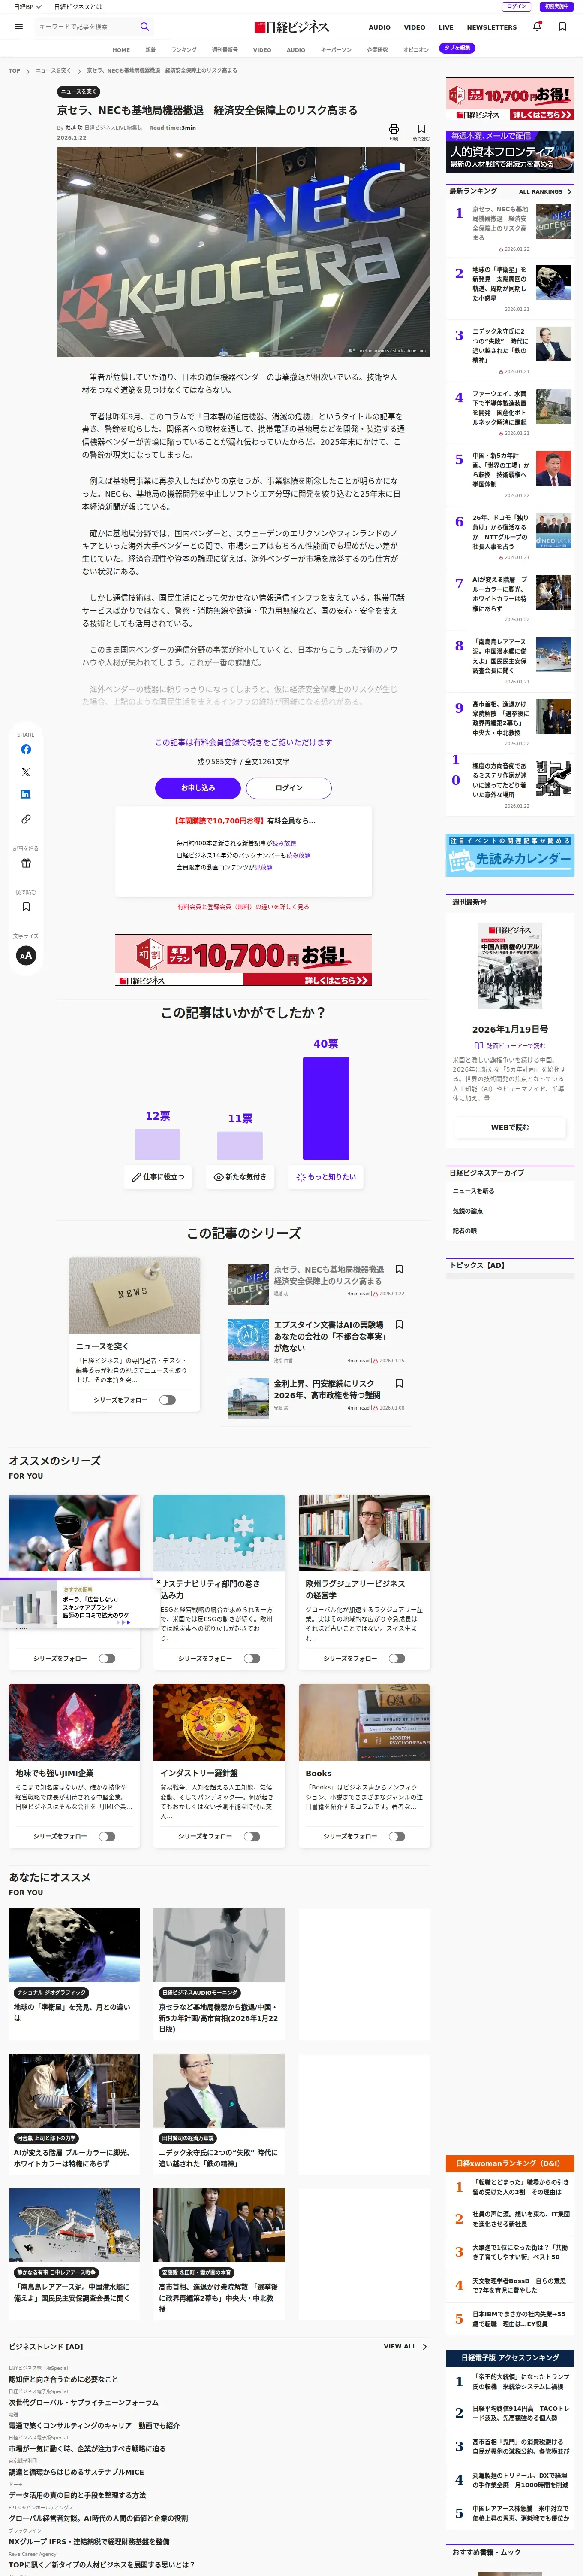Screen dimensions: 583x2576
Task: Open the notifications bell icon
Action: pos(537,27)
